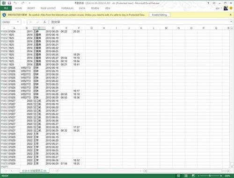Select the DATA ribbon tab
This screenshot has height=178, width=234.
[82, 8]
